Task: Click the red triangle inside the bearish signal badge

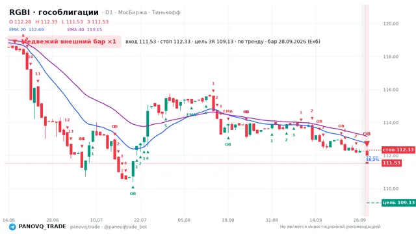Action: click(14, 42)
